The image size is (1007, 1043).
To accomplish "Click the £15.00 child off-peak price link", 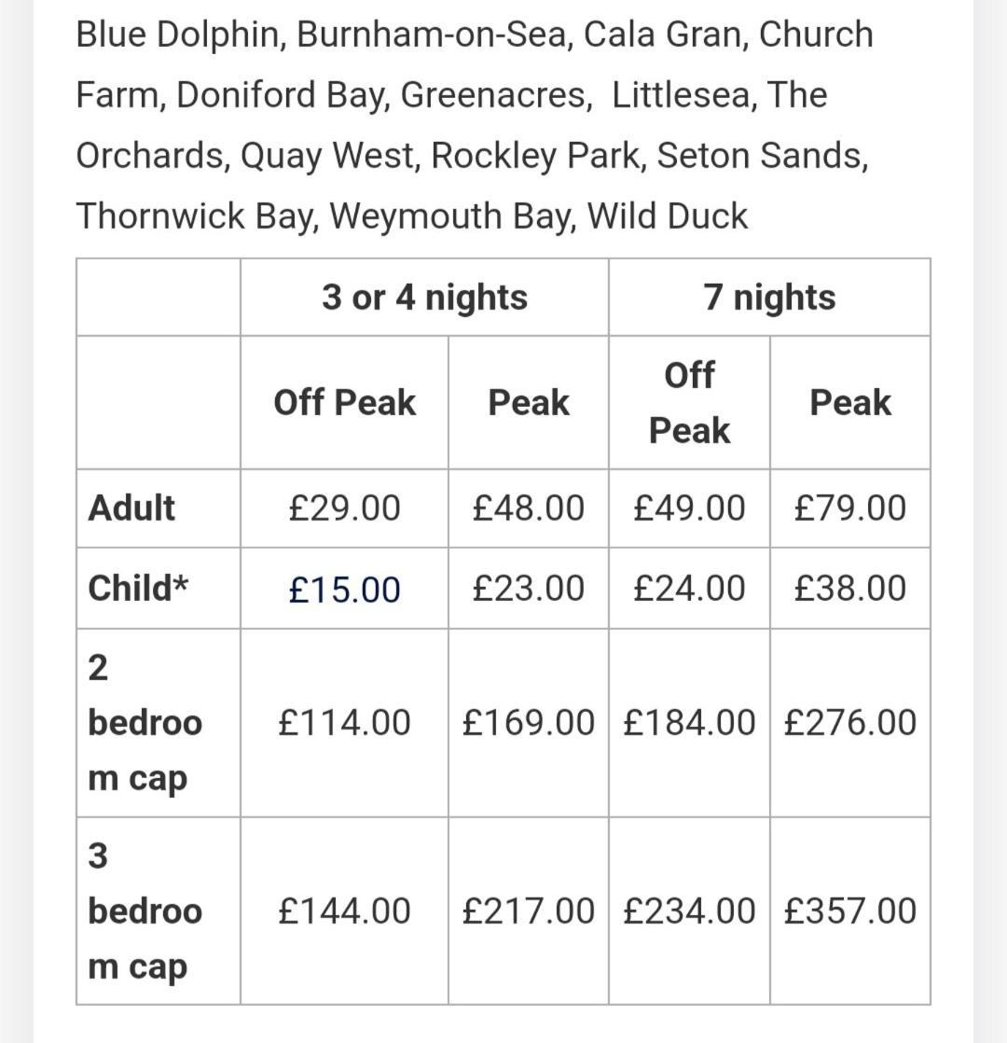I will [x=344, y=590].
